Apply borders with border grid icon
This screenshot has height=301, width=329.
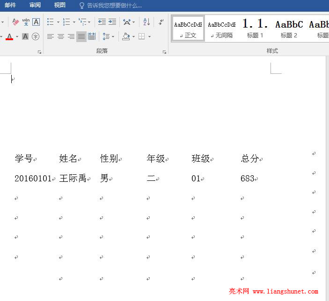[142, 36]
